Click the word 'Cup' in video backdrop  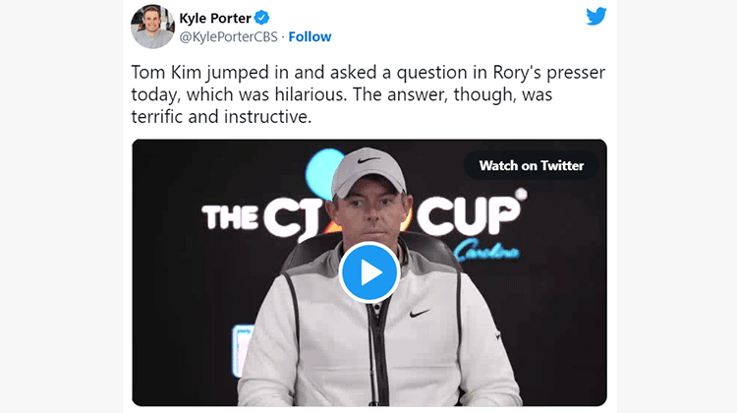[x=471, y=215]
